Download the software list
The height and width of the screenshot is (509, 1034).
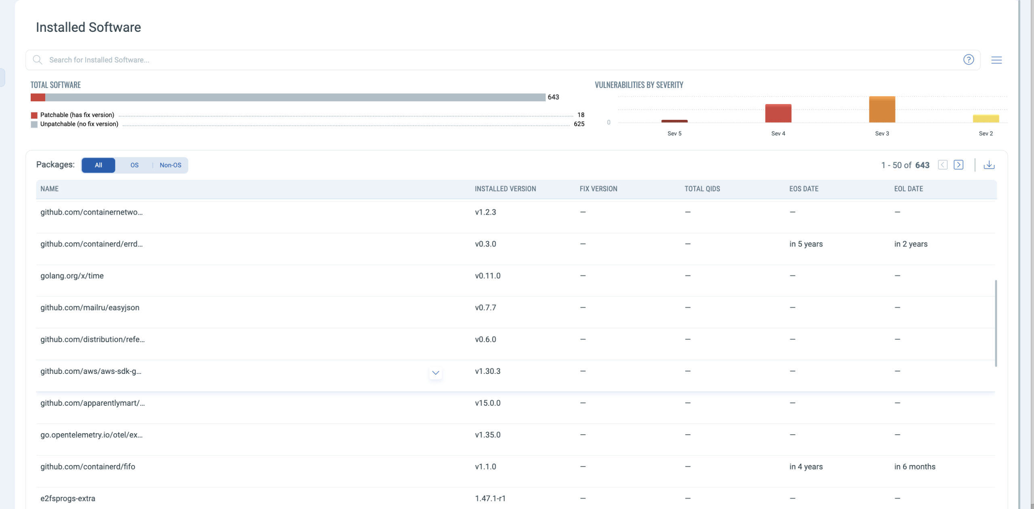pyautogui.click(x=989, y=165)
